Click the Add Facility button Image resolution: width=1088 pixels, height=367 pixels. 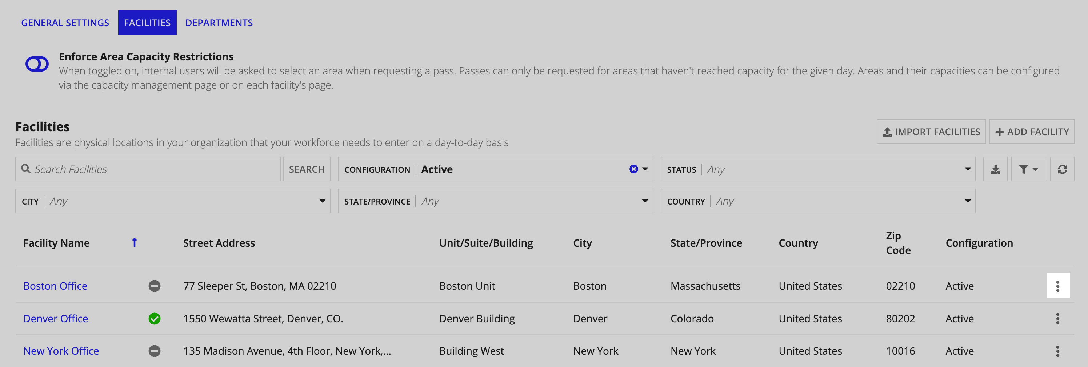pos(1031,132)
